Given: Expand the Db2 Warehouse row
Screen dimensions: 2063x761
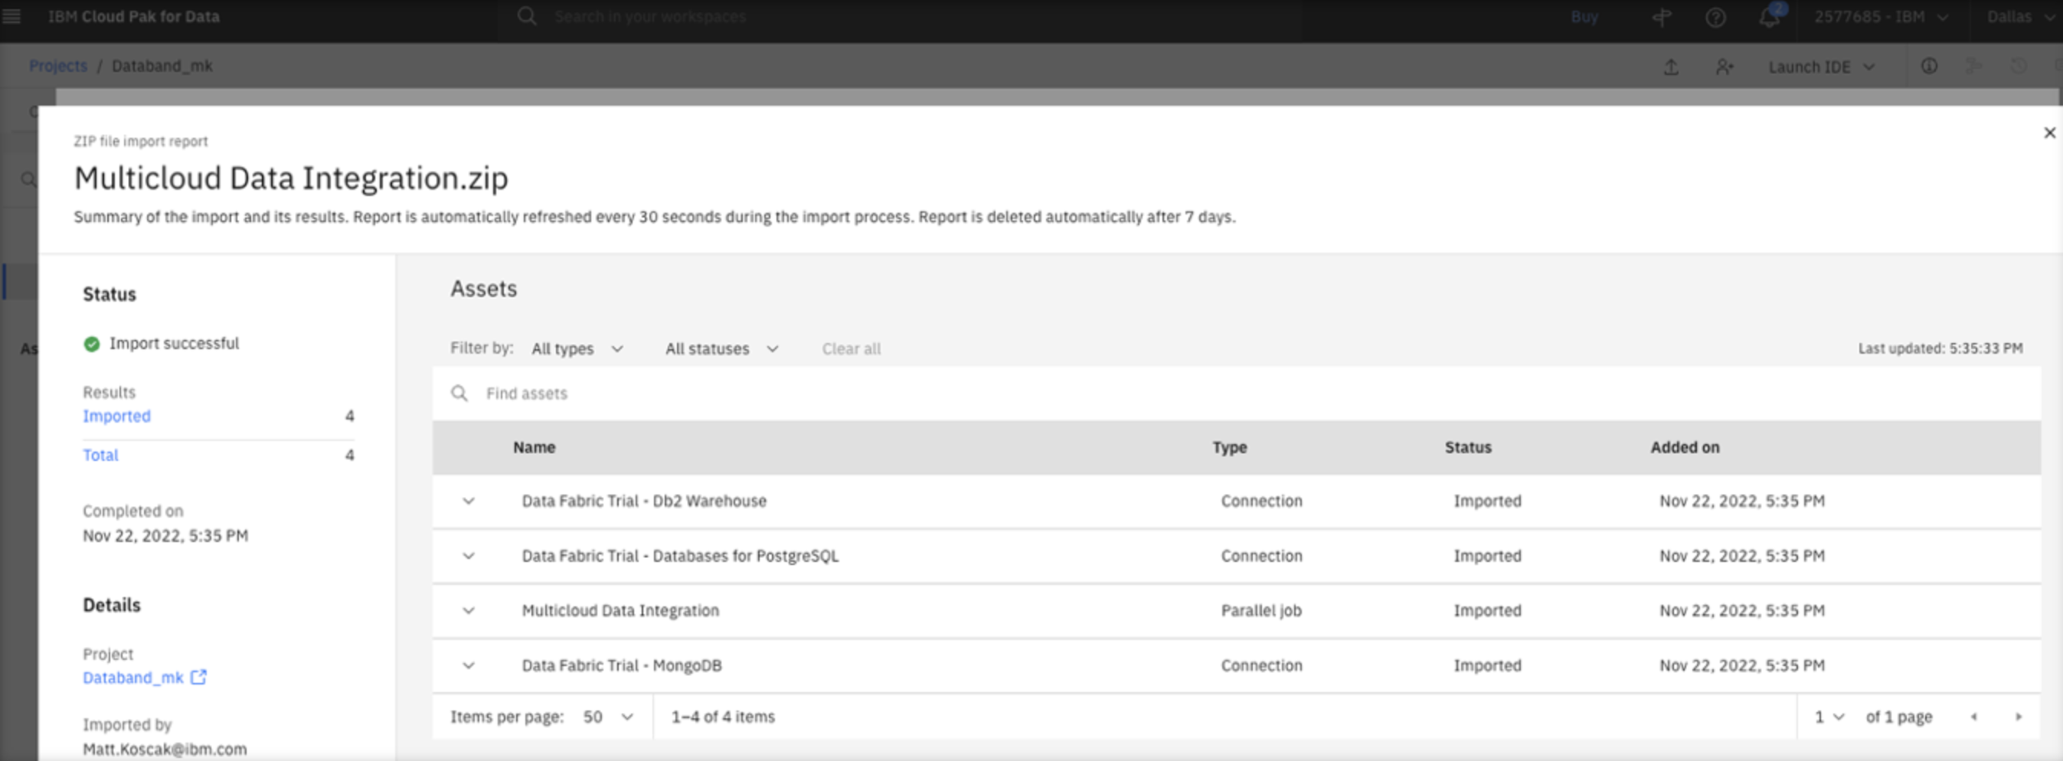Looking at the screenshot, I should pos(469,501).
